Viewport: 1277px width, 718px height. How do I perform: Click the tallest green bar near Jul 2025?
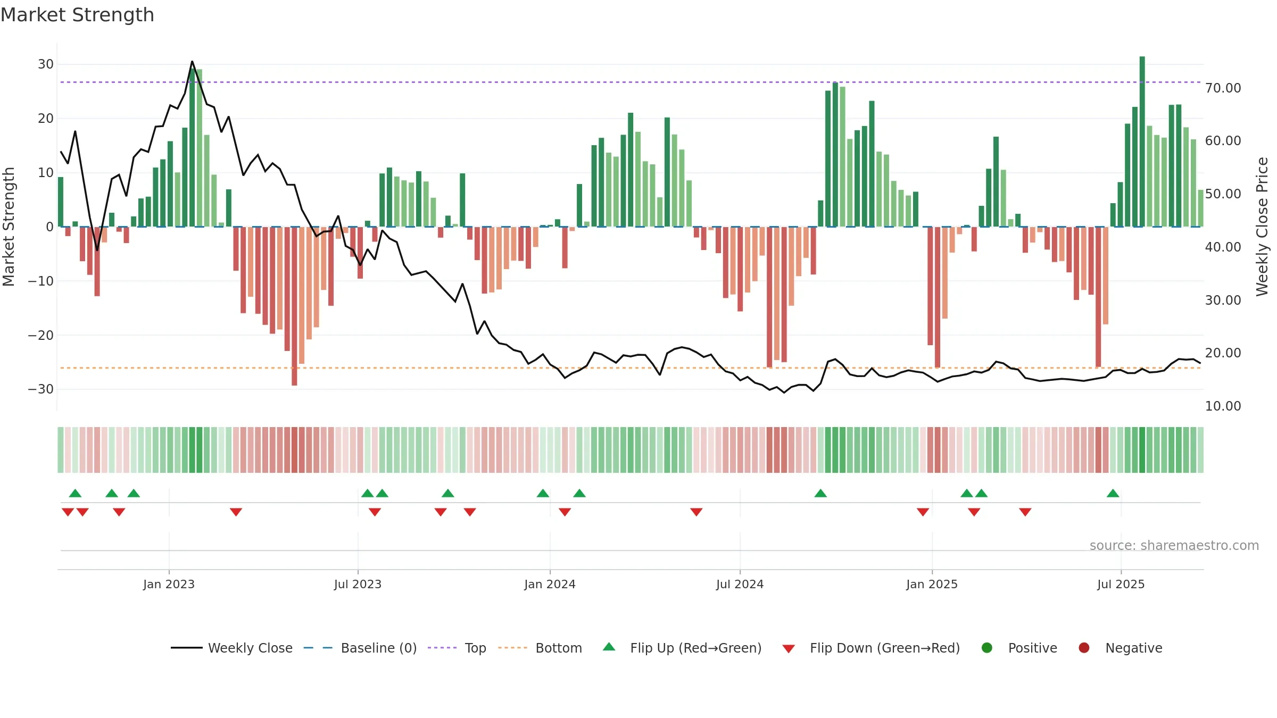[1142, 141]
